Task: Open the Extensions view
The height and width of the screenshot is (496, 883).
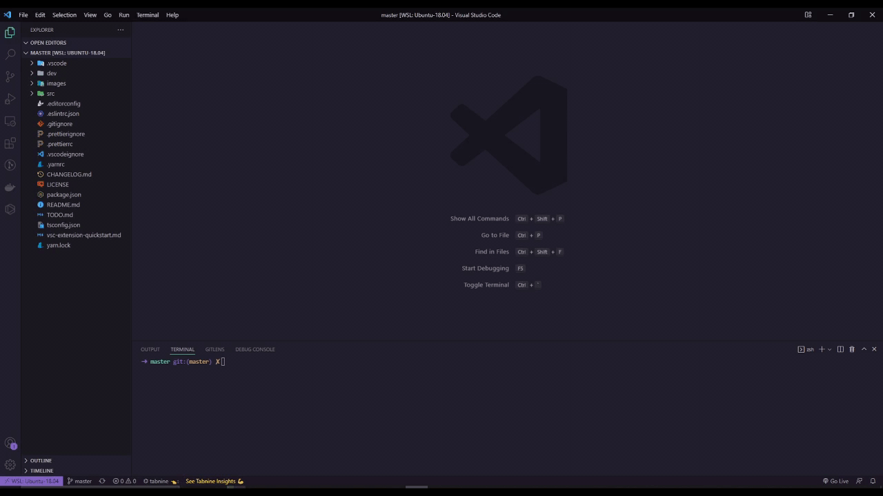Action: pyautogui.click(x=10, y=143)
